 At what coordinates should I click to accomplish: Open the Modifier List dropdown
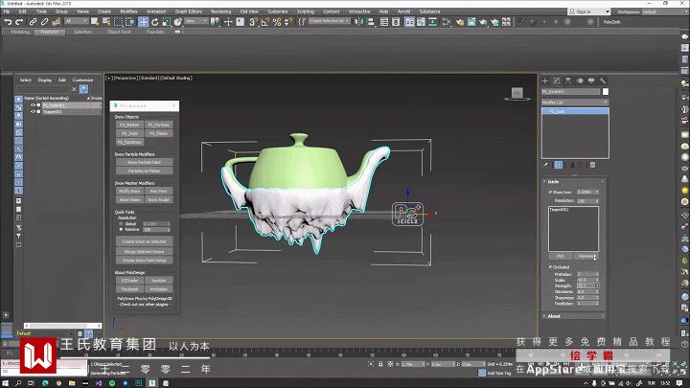point(575,103)
